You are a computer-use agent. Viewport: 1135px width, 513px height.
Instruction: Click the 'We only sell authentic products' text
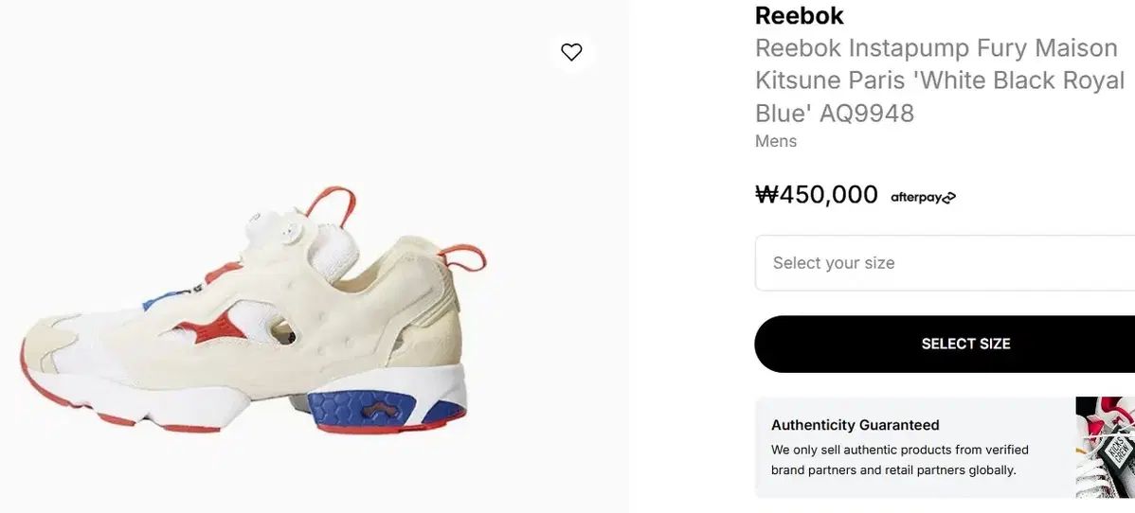[x=899, y=450]
